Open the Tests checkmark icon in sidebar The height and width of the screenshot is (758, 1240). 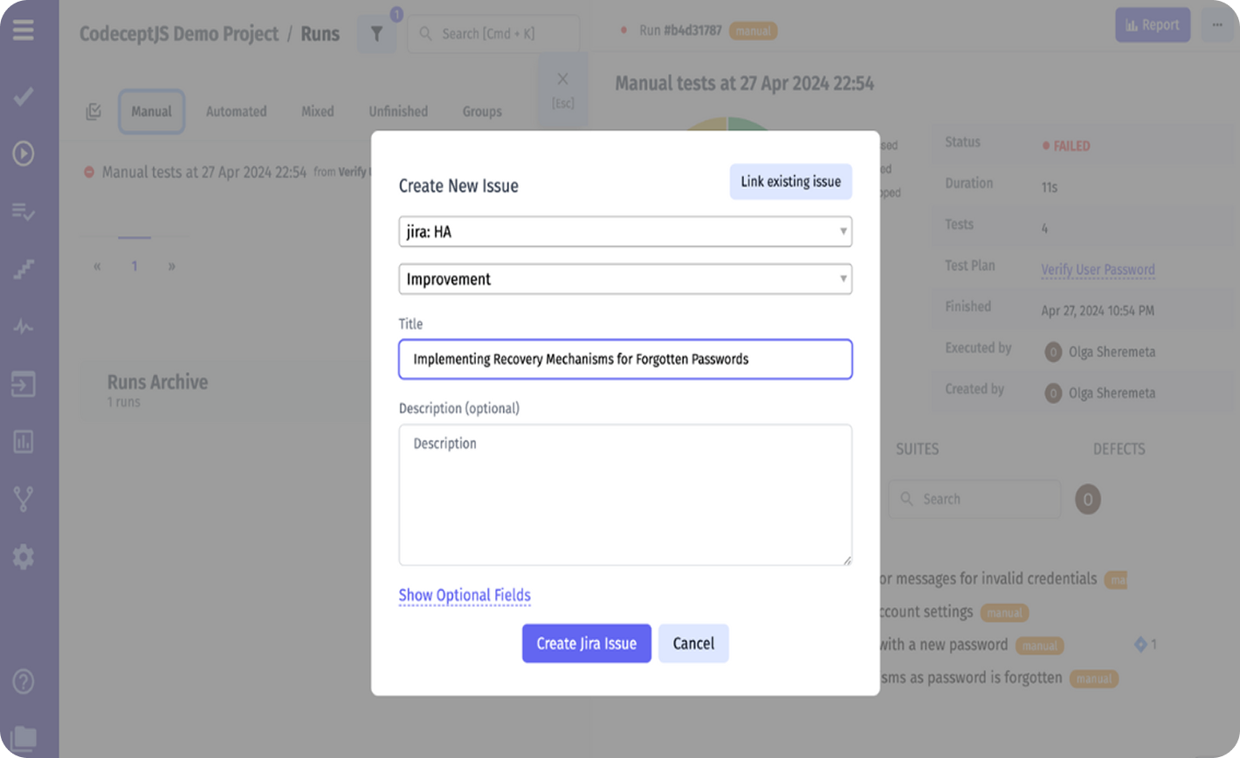coord(24,97)
